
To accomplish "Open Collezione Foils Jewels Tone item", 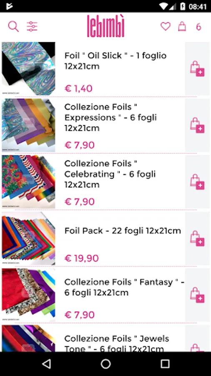I will [x=105, y=338].
